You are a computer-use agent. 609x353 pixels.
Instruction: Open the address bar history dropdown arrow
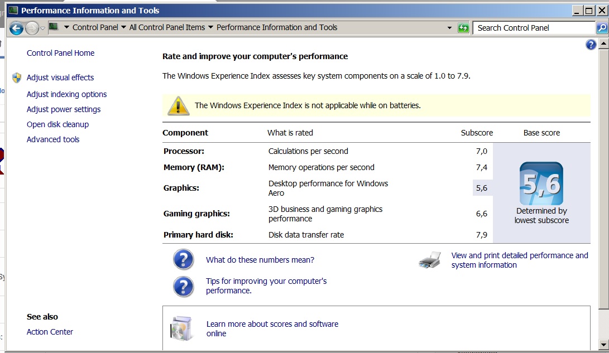(x=449, y=28)
